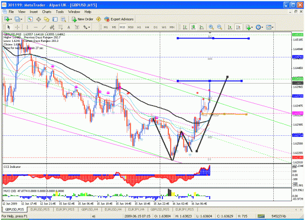The width and height of the screenshot is (305, 220).
Task: Expand the Indicators dropdown arrow
Action: pos(252,27)
